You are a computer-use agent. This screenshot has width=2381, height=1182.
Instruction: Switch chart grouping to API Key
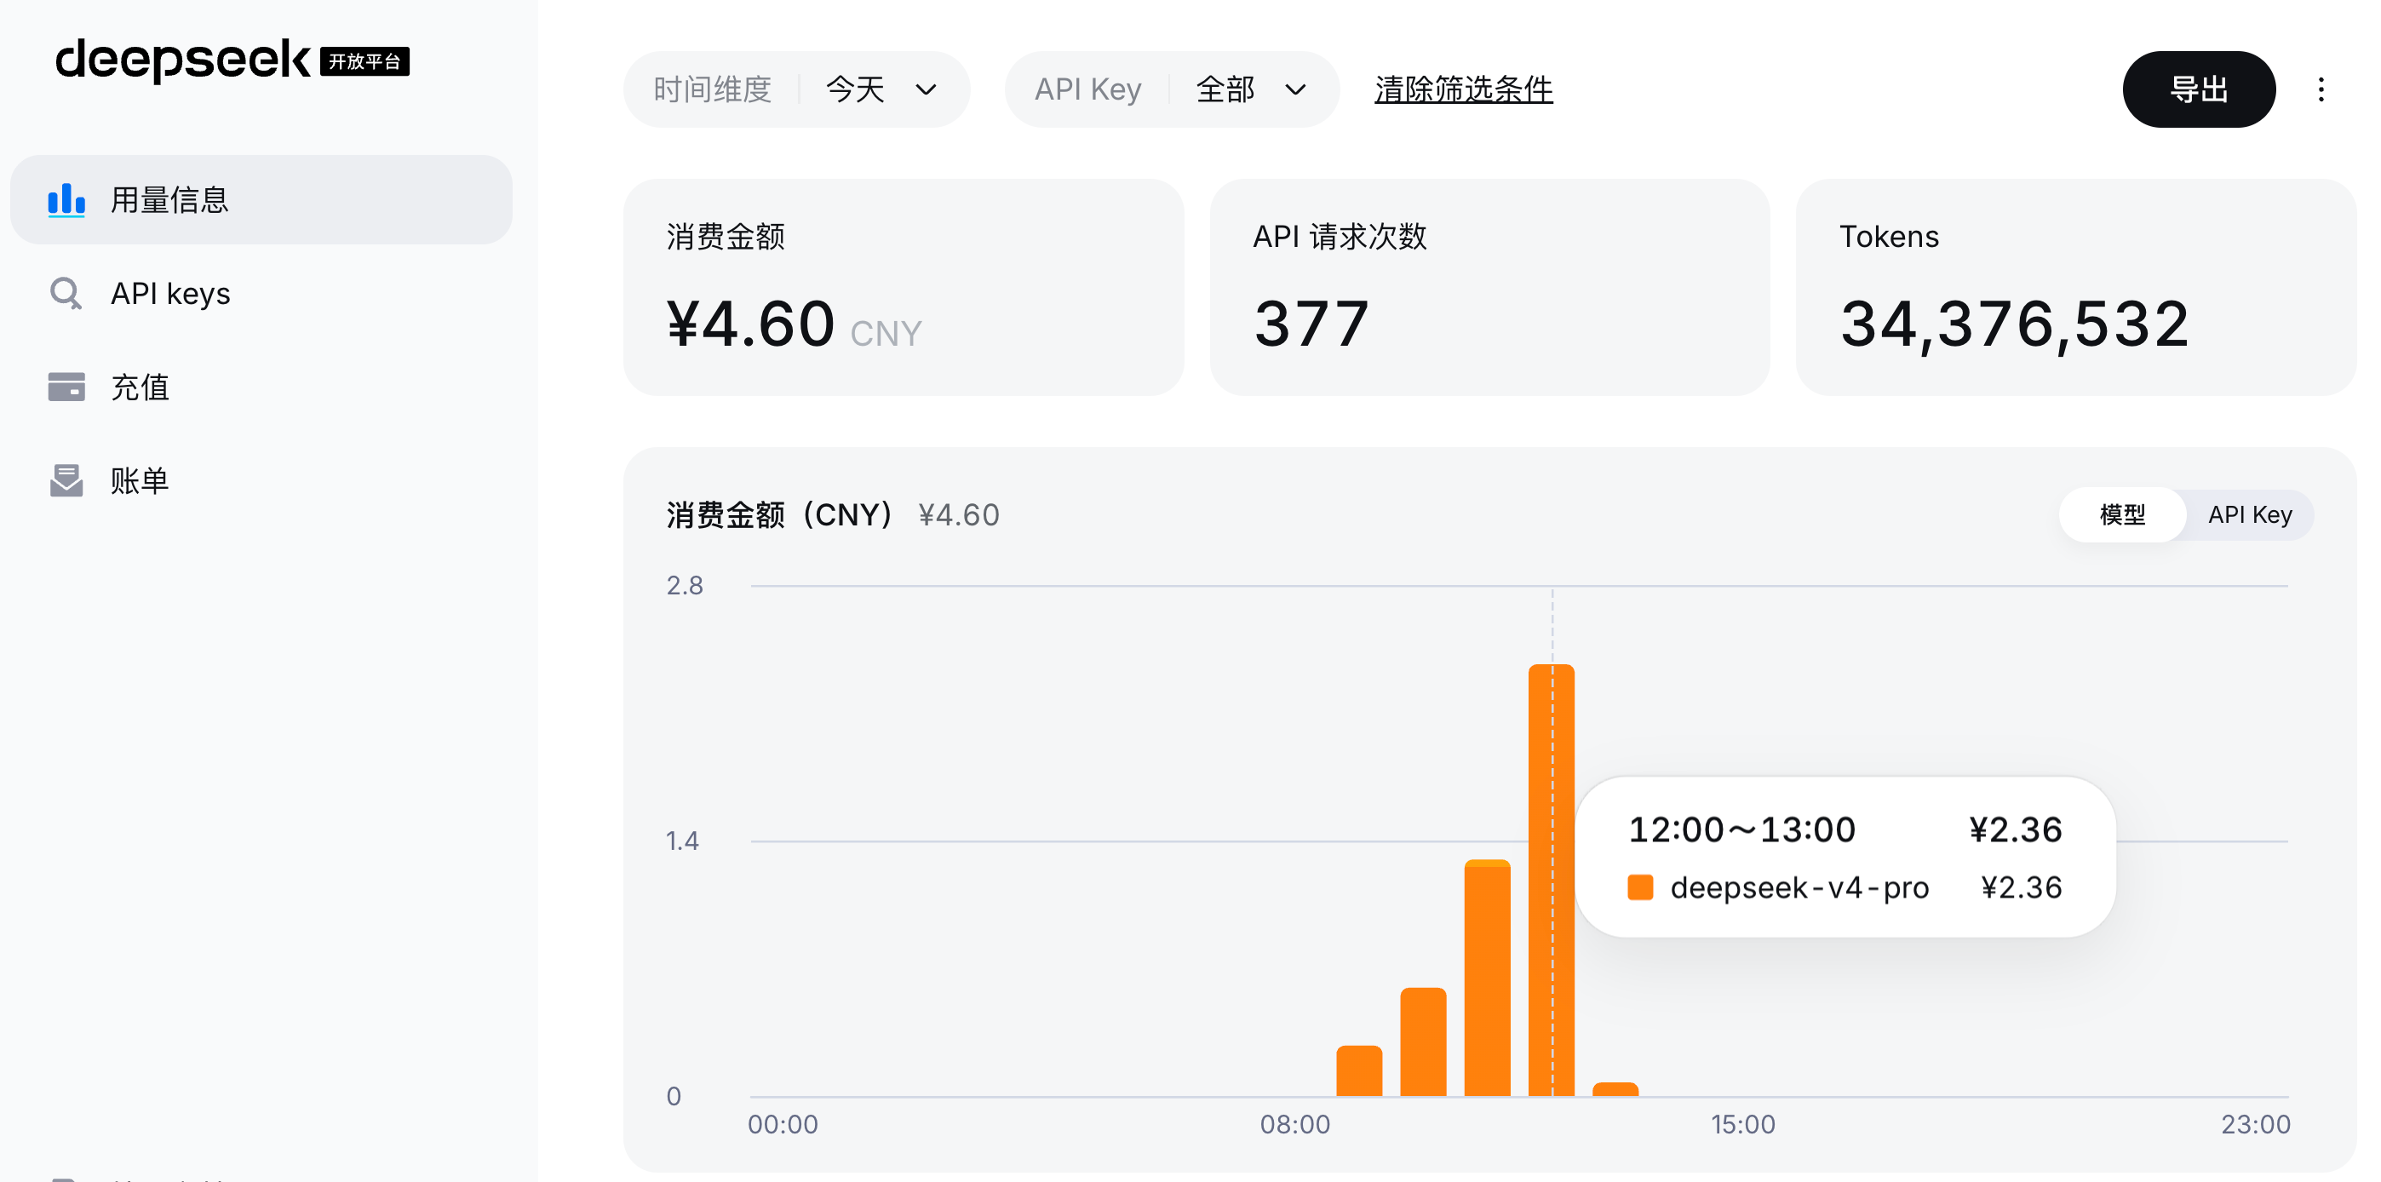[2249, 514]
